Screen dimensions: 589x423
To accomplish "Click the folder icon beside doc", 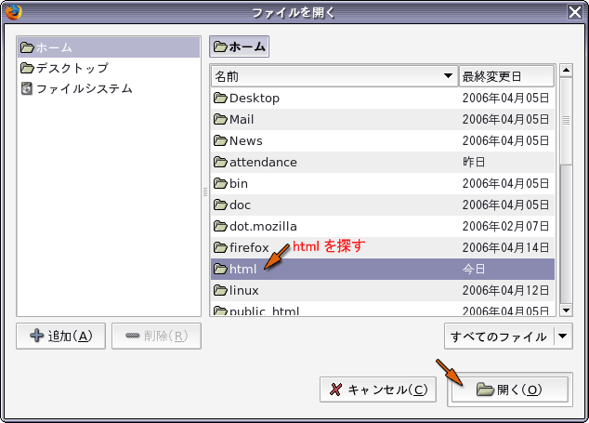I will [220, 205].
